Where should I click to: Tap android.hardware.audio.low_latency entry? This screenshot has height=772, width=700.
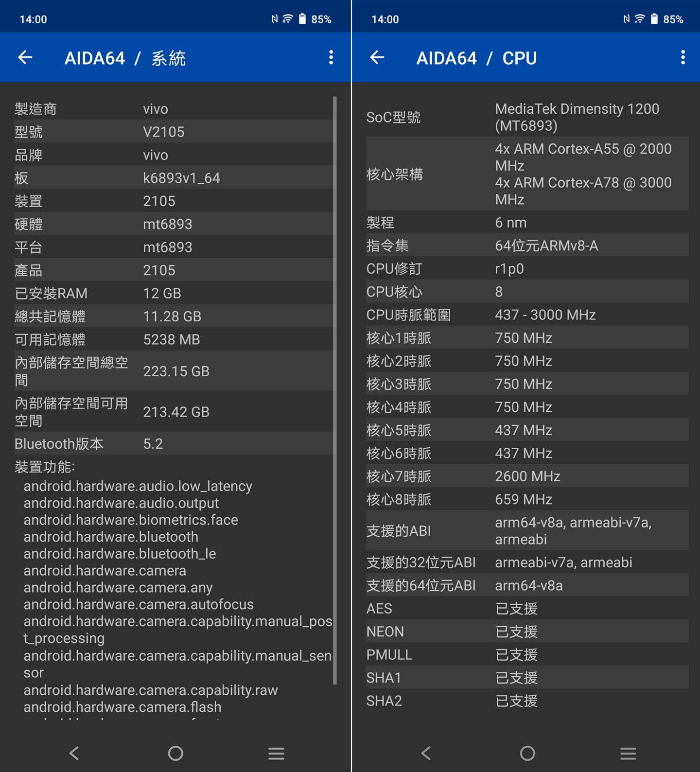[x=138, y=486]
